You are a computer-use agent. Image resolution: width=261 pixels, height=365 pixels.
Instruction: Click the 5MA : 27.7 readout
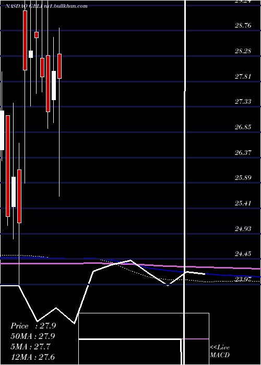pos(30,347)
